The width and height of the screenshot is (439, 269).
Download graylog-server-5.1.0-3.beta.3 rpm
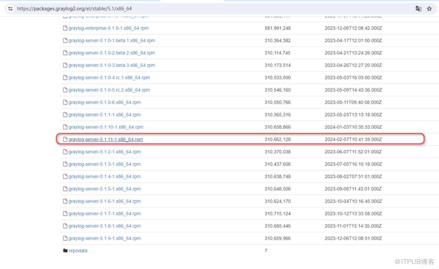click(112, 65)
